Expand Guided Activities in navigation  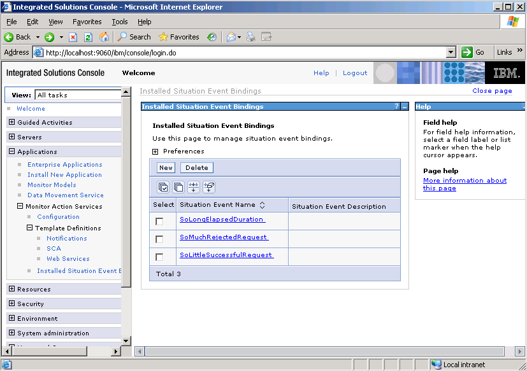click(x=11, y=122)
